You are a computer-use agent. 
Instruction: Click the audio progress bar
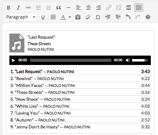tap(71, 60)
